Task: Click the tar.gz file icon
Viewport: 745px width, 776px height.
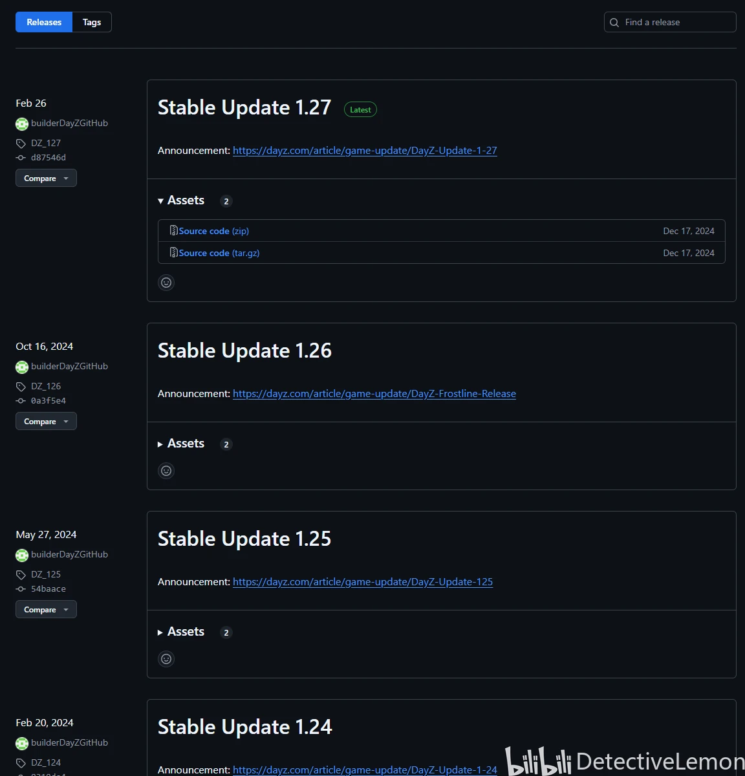Action: 173,253
